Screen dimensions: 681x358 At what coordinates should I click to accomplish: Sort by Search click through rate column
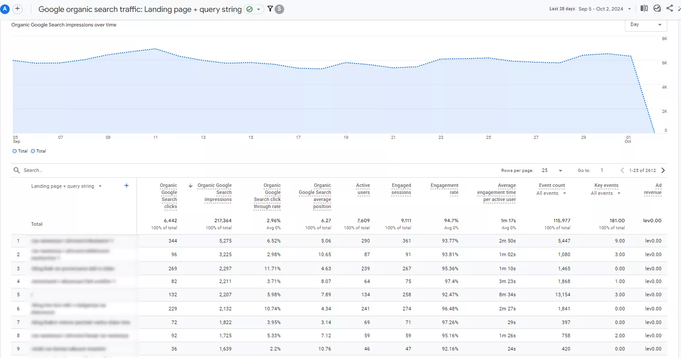(x=267, y=196)
